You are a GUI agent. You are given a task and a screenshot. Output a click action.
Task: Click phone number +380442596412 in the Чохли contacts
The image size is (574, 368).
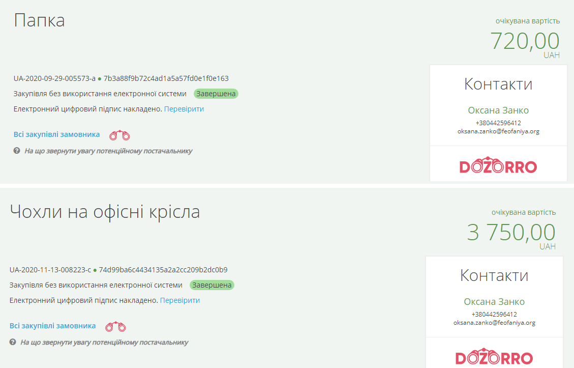pyautogui.click(x=494, y=314)
